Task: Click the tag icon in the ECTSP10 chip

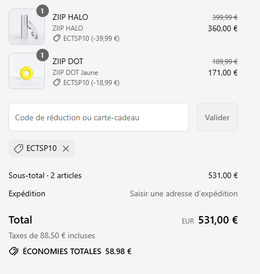Action: click(19, 149)
